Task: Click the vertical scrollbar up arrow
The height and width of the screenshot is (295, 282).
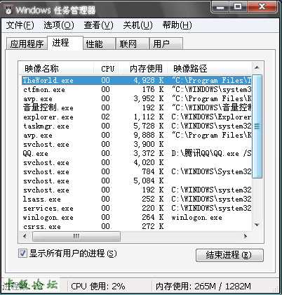Action: (x=257, y=68)
